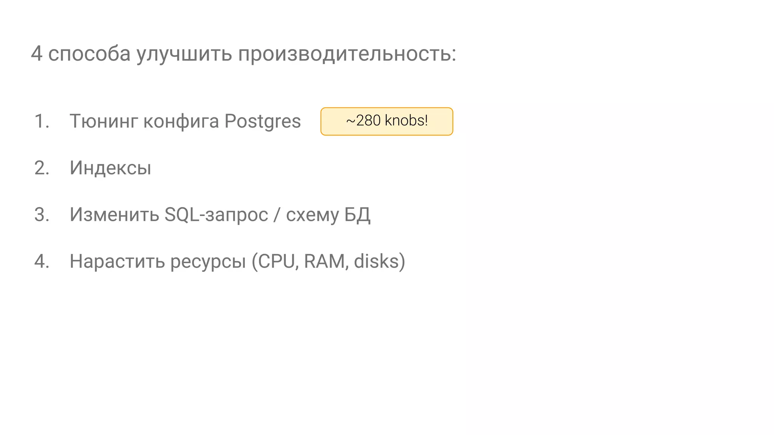The height and width of the screenshot is (435, 774).
Task: Click list item 'Нарастить ресурсы (CPU, RAM, disks)'
Action: [237, 261]
